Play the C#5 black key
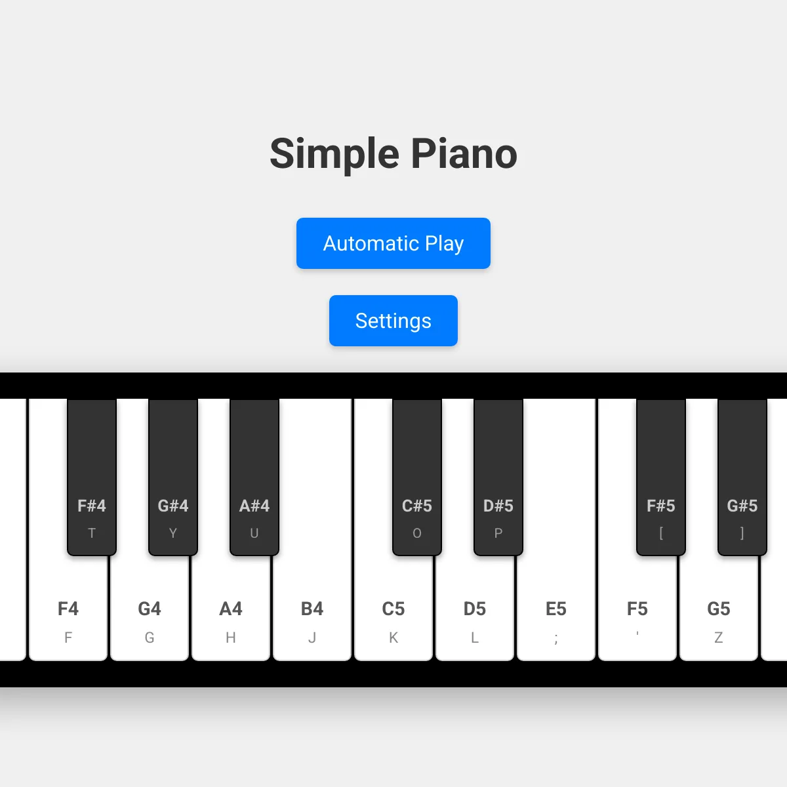Screen dimensions: 787x787 [417, 477]
